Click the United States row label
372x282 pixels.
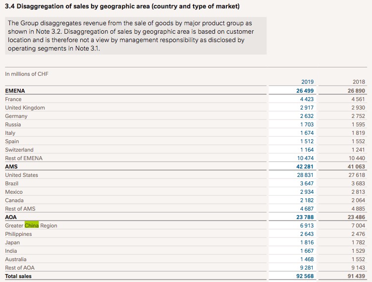click(21, 175)
